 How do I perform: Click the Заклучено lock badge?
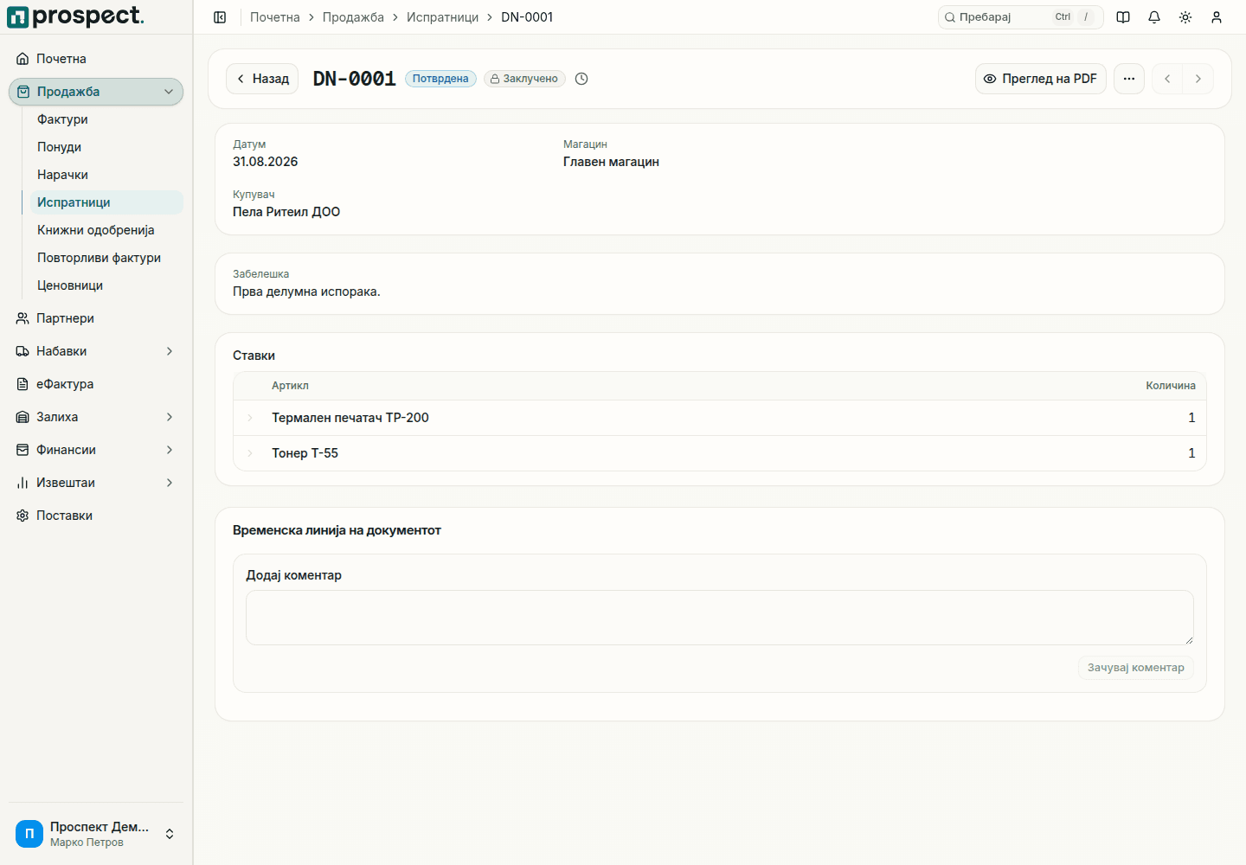point(524,79)
